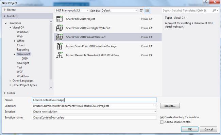Click the Search Installed Templates box
Viewport: 221px width, 135px height.
point(187,11)
